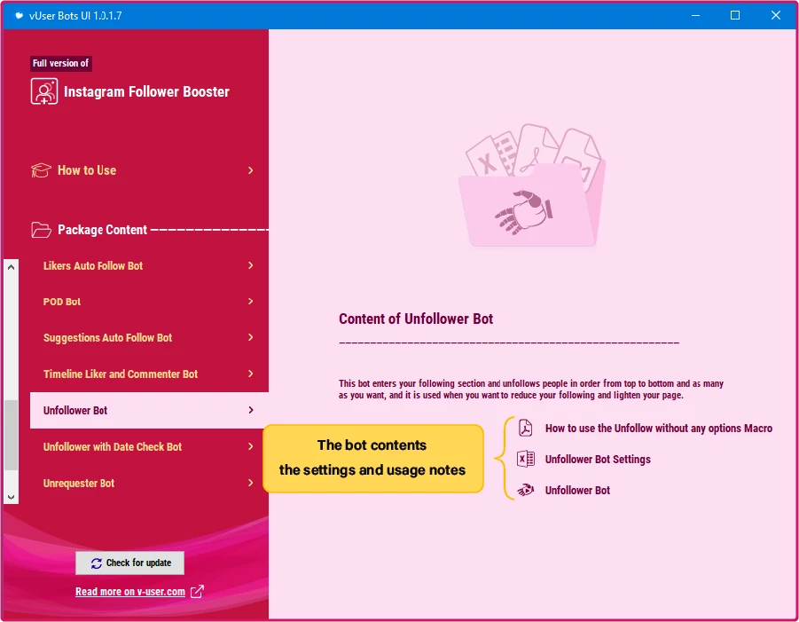
Task: Click the package list scroll up arrow
Action: [x=12, y=267]
